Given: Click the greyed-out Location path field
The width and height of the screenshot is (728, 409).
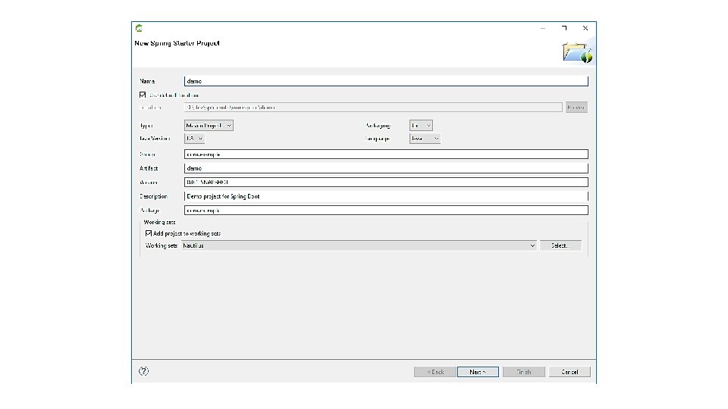Looking at the screenshot, I should coord(373,107).
